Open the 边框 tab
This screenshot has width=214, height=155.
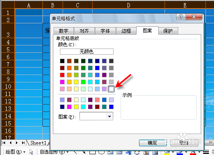(x=126, y=31)
